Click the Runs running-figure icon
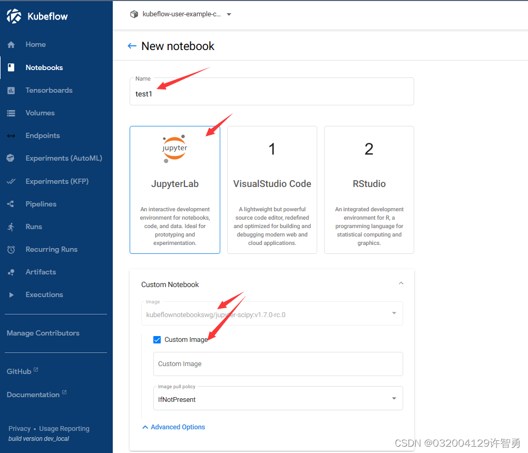Image resolution: width=528 pixels, height=453 pixels. click(11, 227)
